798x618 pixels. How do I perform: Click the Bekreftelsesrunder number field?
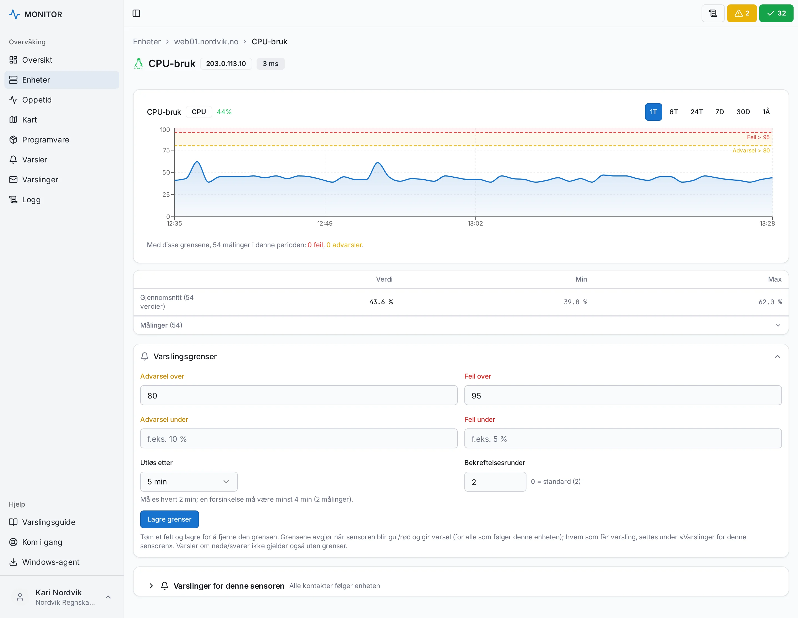pos(495,482)
